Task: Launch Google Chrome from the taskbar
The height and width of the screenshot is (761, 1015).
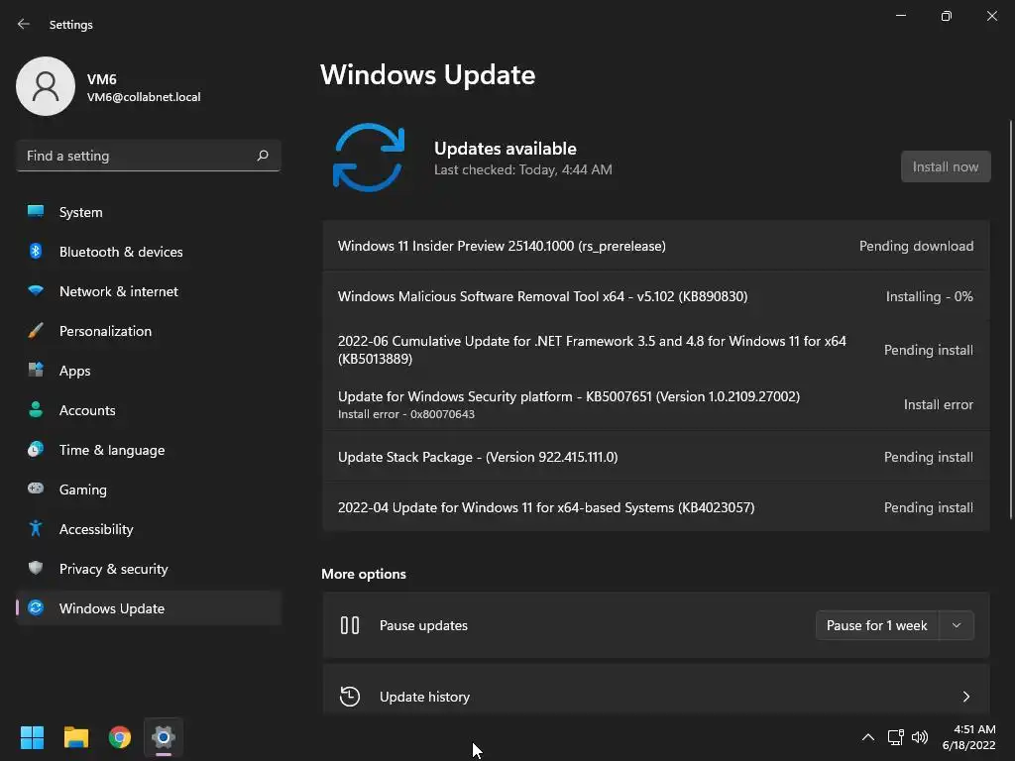Action: tap(120, 737)
